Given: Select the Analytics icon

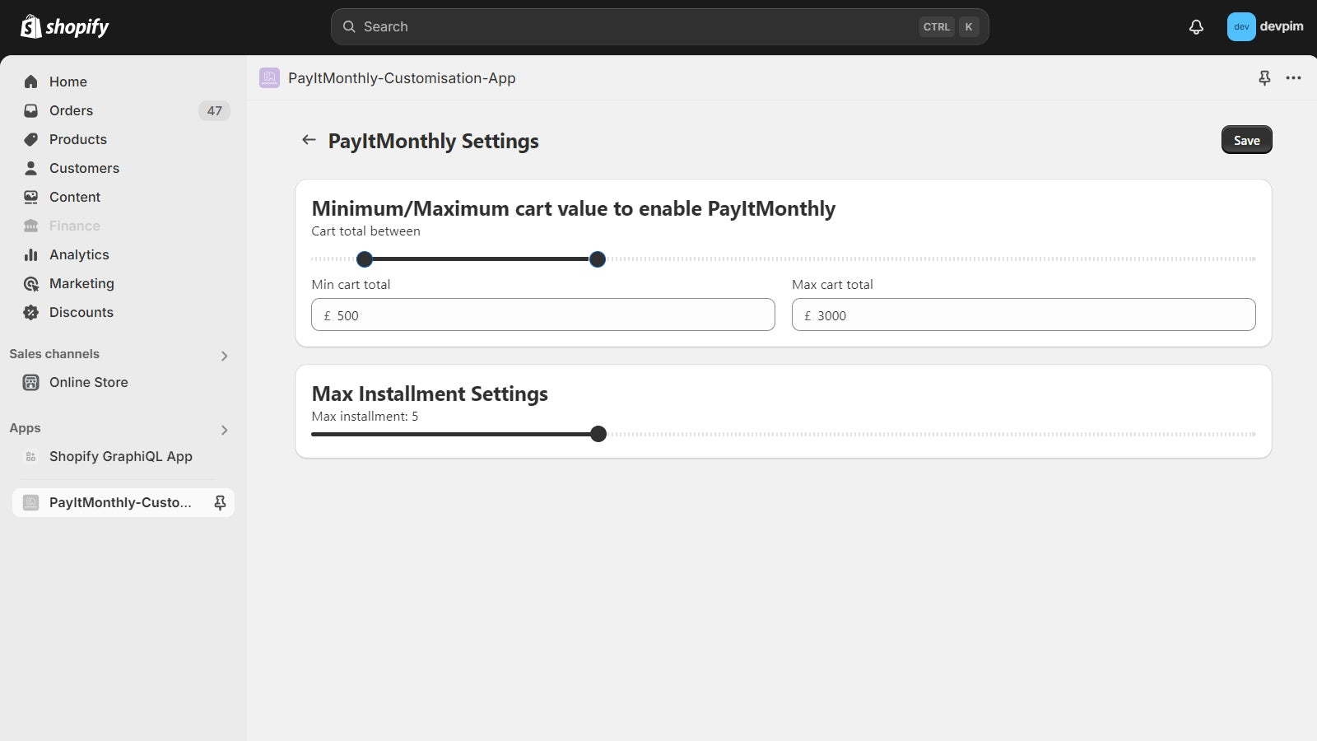Looking at the screenshot, I should (x=30, y=254).
